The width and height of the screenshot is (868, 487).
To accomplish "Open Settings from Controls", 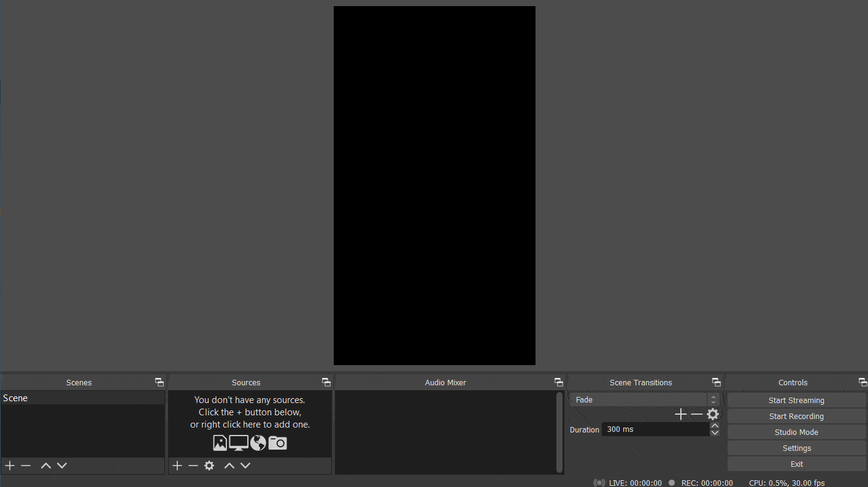I will (796, 448).
